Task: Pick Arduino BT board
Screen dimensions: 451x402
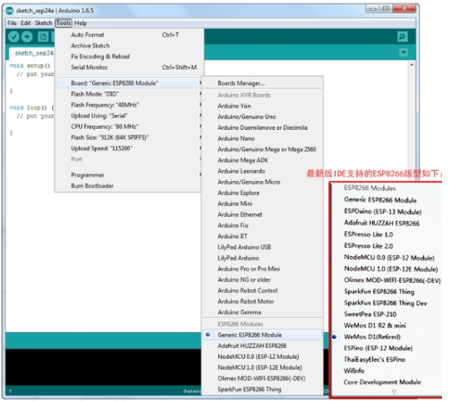Action: [262, 236]
